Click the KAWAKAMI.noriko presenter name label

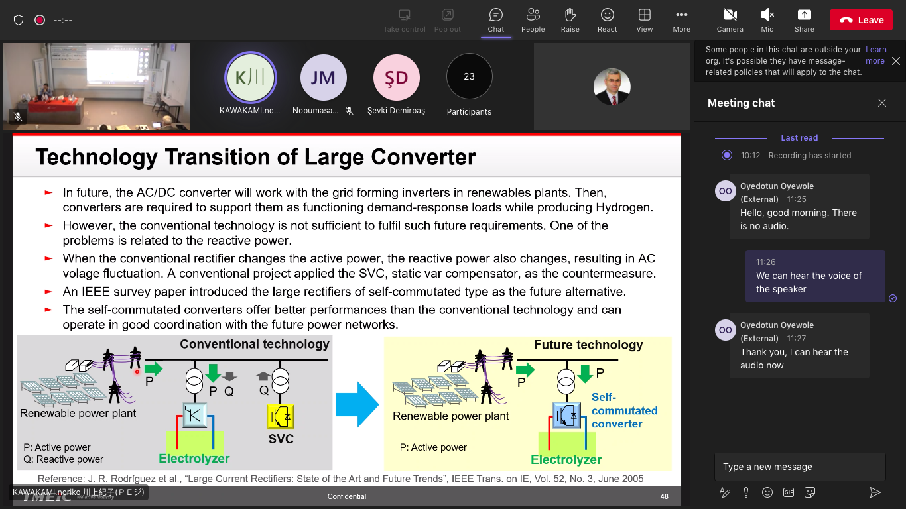click(x=78, y=492)
